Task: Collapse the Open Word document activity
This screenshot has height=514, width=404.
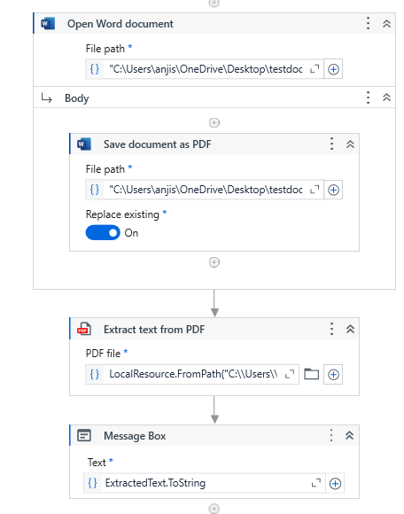Action: coord(386,24)
